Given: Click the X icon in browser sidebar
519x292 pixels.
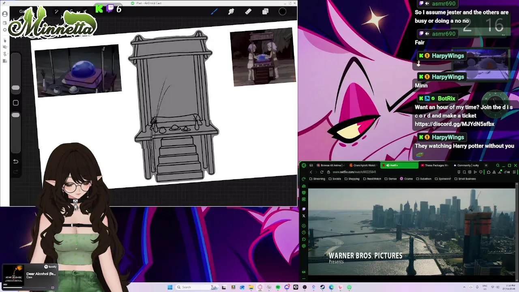Looking at the screenshot, I should [x=304, y=216].
